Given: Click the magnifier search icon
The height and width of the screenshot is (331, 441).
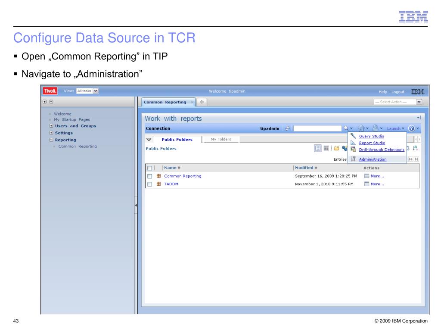Looking at the screenshot, I should coord(346,128).
